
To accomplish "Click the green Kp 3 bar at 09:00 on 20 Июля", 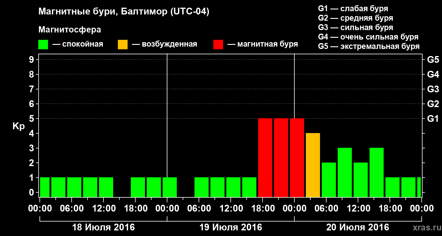I will pos(345,173).
